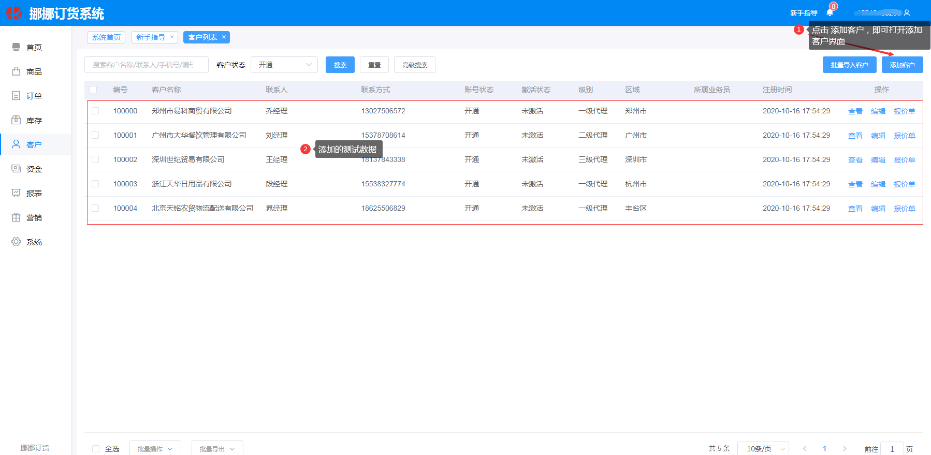Image resolution: width=931 pixels, height=455 pixels.
Task: Expand the 客户状态 dropdown showing 开通
Action: pyautogui.click(x=284, y=65)
